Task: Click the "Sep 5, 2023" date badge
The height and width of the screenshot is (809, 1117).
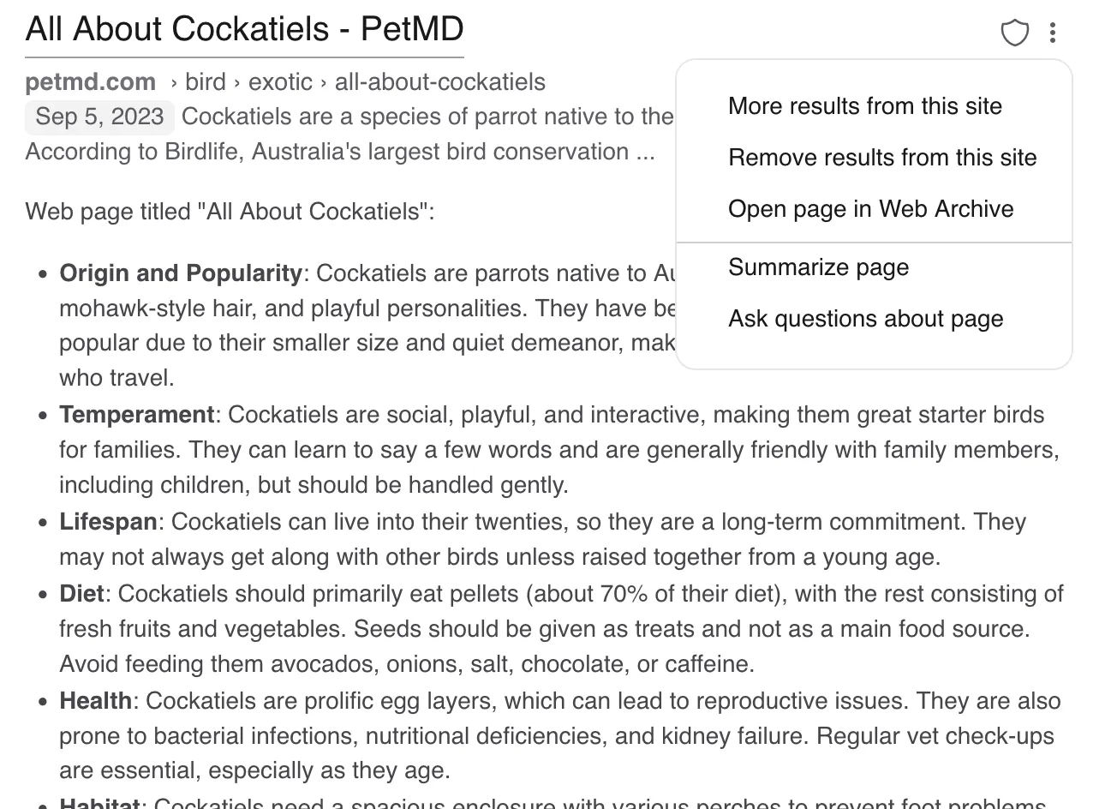Action: [99, 117]
